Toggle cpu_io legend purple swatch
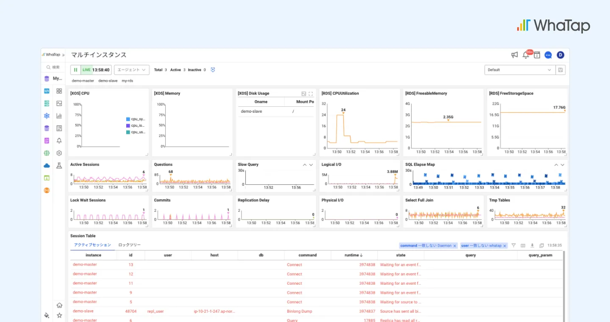 128,125
